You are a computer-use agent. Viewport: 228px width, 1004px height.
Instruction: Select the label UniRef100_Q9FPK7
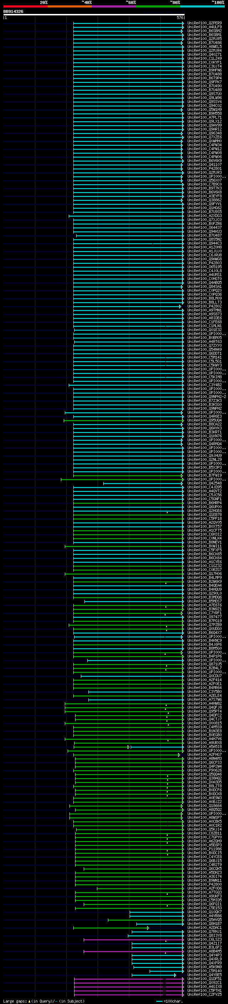click(205, 82)
